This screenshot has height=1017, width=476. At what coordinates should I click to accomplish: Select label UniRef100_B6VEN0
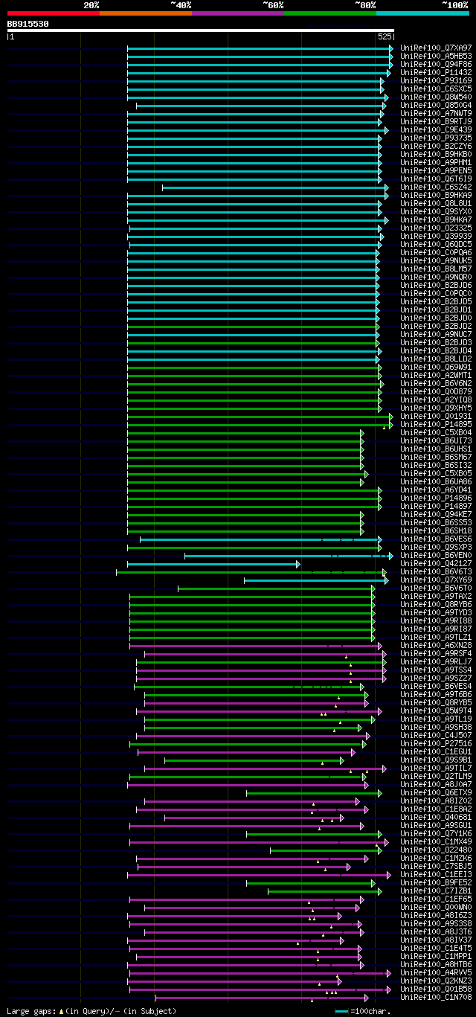pyautogui.click(x=436, y=555)
